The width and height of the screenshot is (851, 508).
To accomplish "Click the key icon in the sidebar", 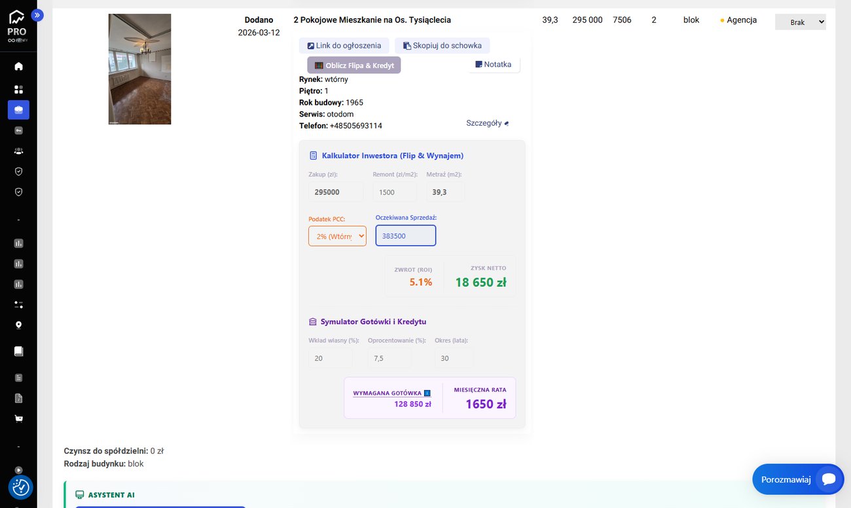I will click(18, 130).
